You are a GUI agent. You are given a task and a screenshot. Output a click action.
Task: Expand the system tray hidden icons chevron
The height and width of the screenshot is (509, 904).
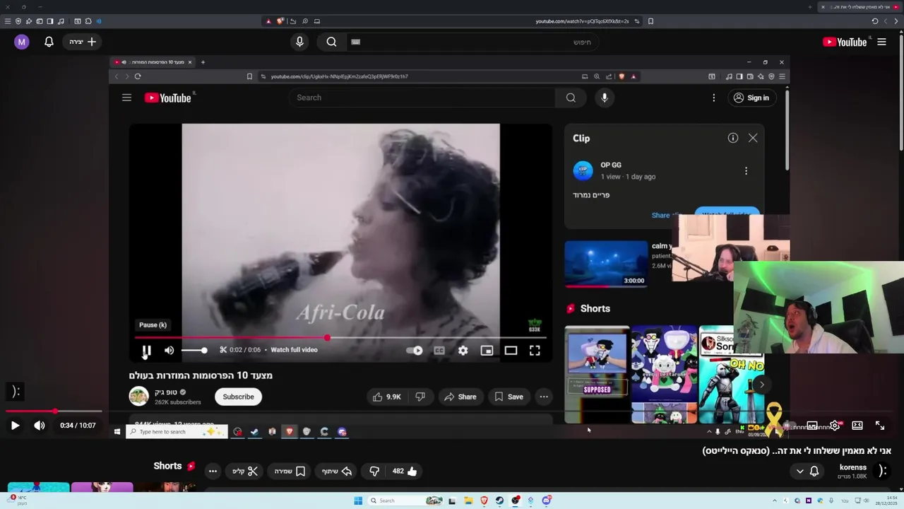pyautogui.click(x=774, y=501)
